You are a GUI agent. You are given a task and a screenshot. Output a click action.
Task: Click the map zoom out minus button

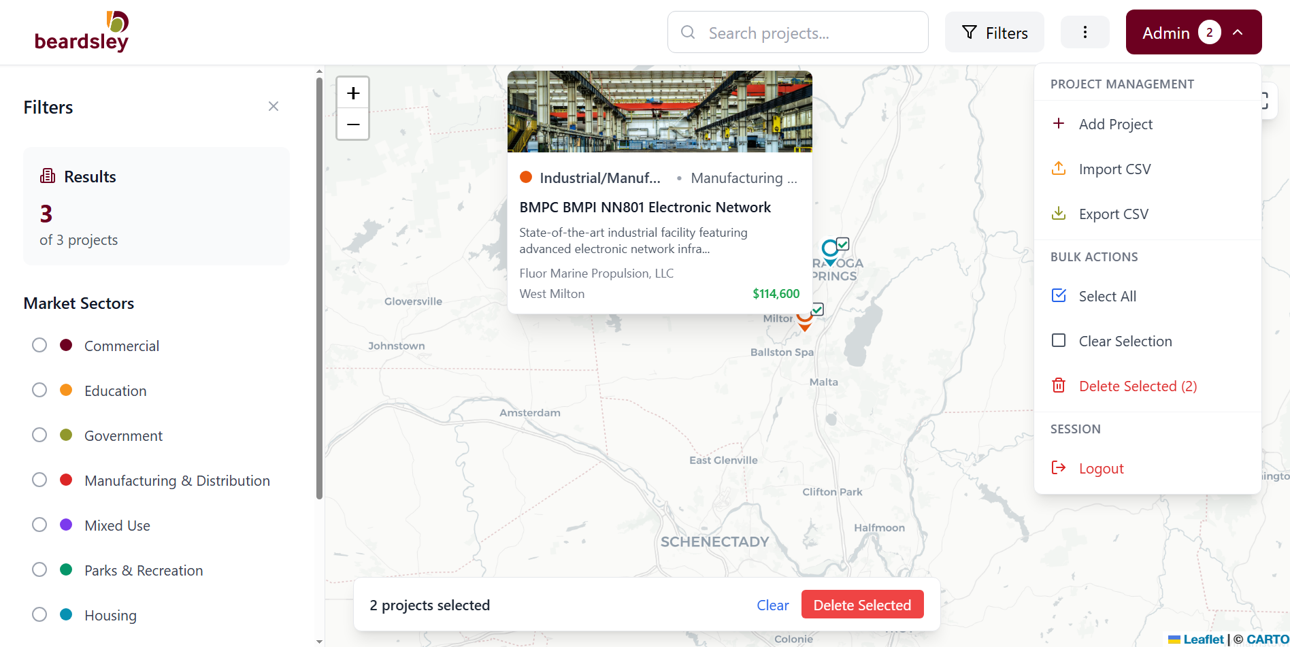tap(352, 125)
